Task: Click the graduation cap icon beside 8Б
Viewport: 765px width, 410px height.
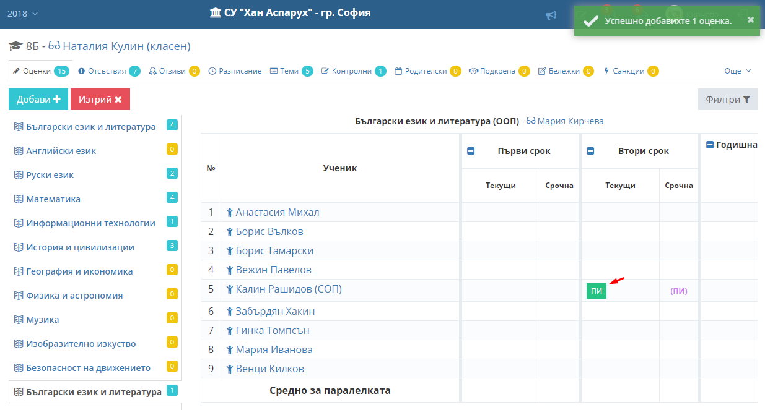Action: (15, 46)
